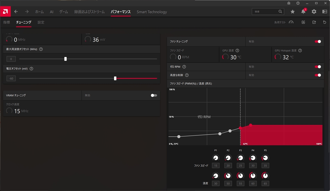Click help icon beside 最大周波数オフセット
The height and width of the screenshot is (191, 330).
click(41, 49)
